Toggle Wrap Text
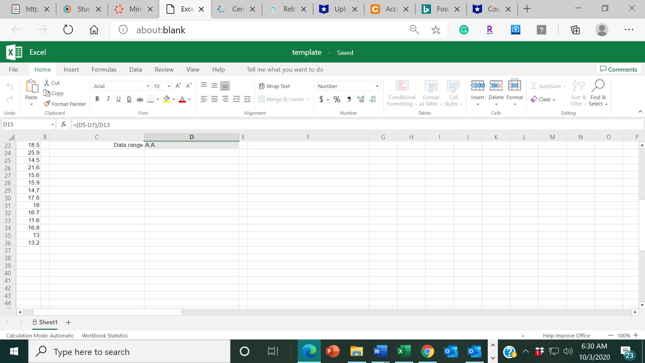 (274, 86)
